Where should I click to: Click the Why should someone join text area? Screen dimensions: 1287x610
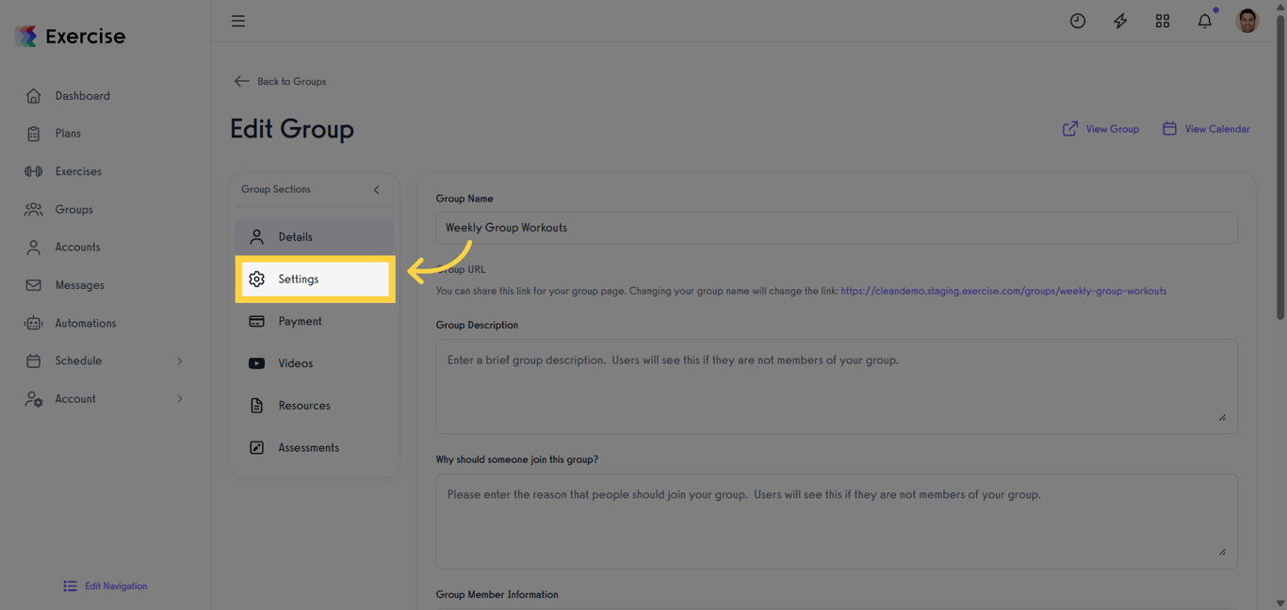pyautogui.click(x=837, y=521)
